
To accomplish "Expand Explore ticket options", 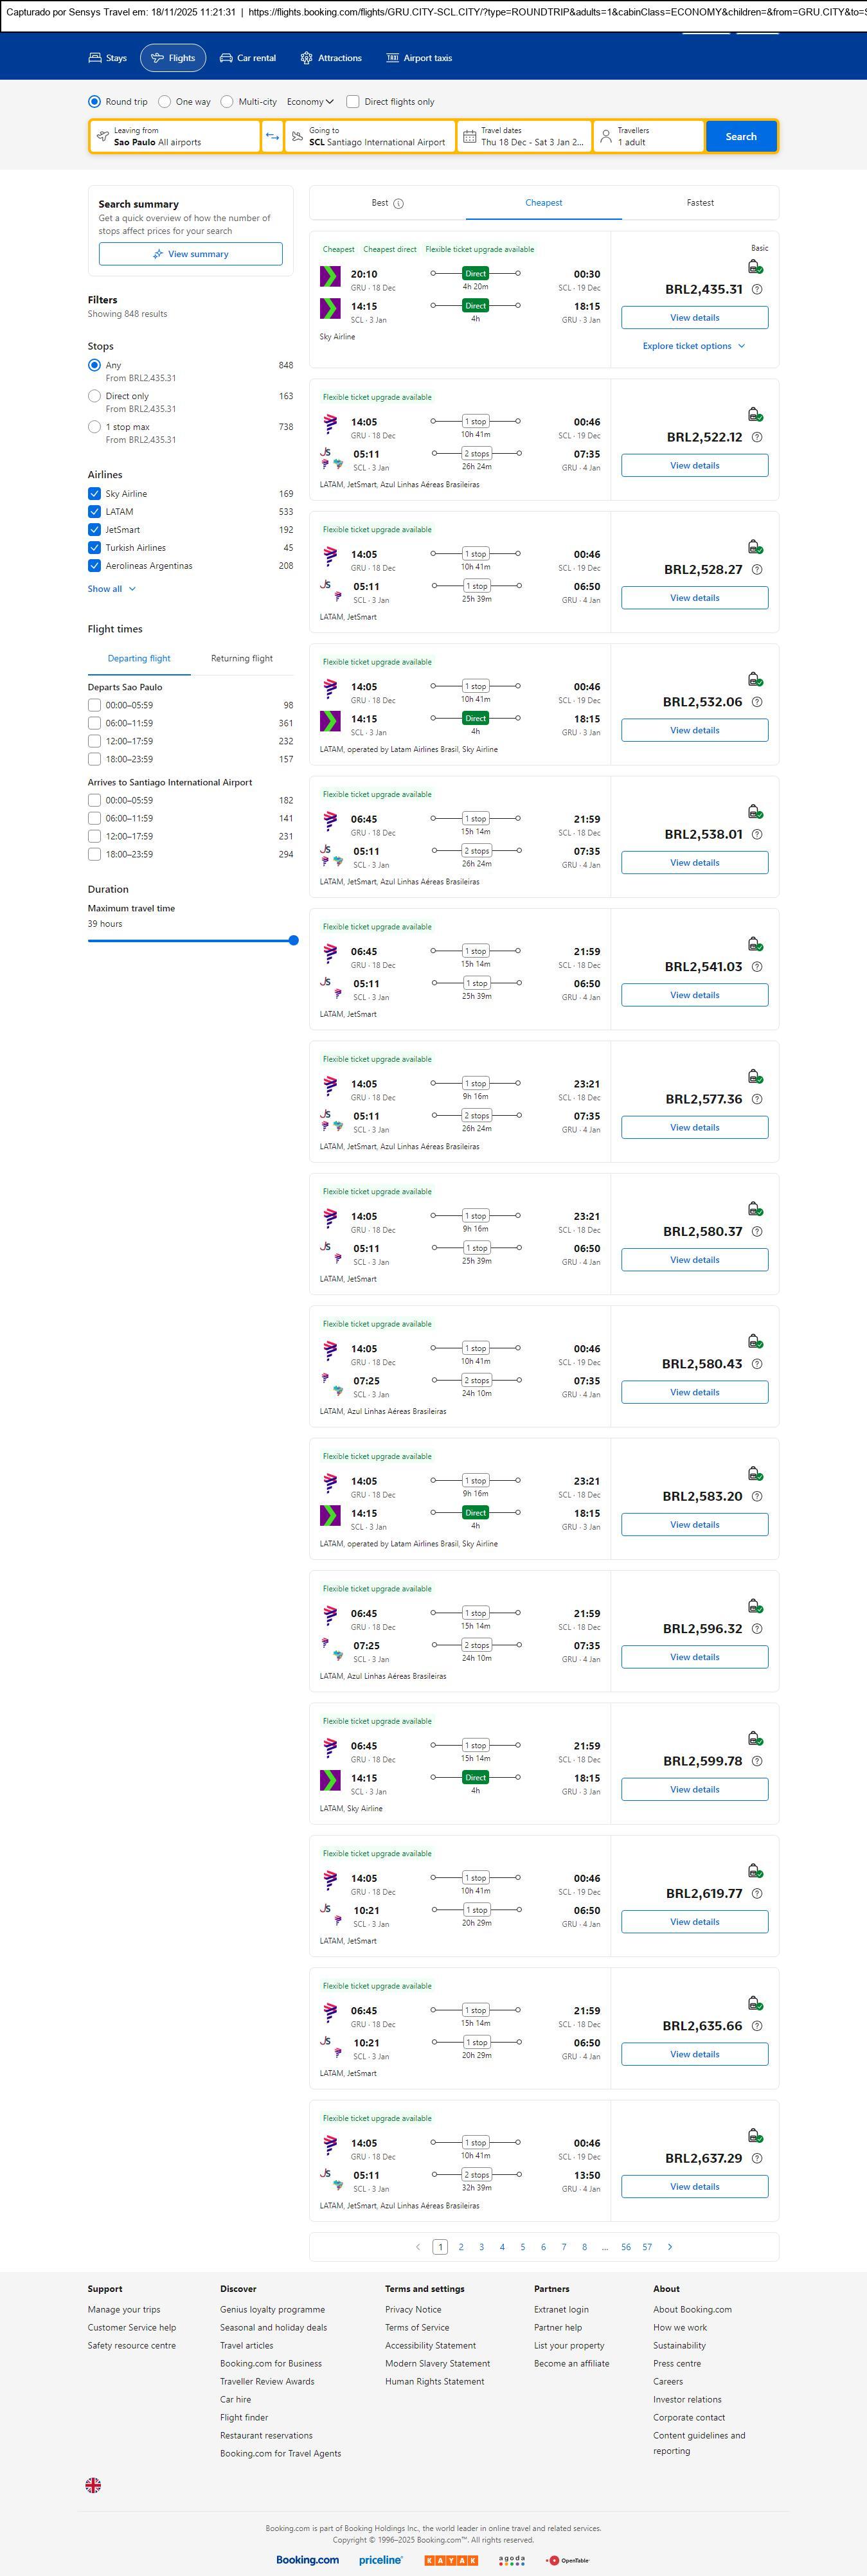I will [x=694, y=346].
